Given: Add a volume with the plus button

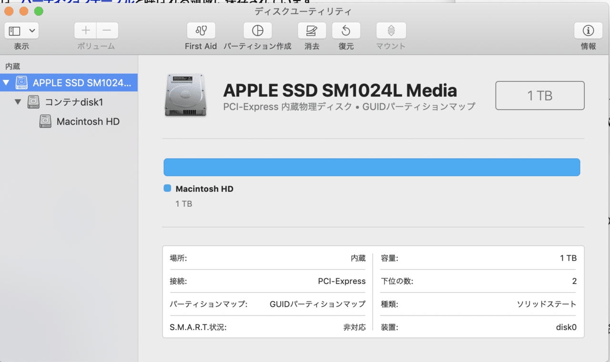Looking at the screenshot, I should 85,31.
